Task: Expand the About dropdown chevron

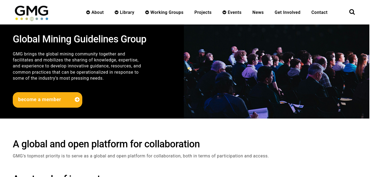Action: [x=88, y=12]
